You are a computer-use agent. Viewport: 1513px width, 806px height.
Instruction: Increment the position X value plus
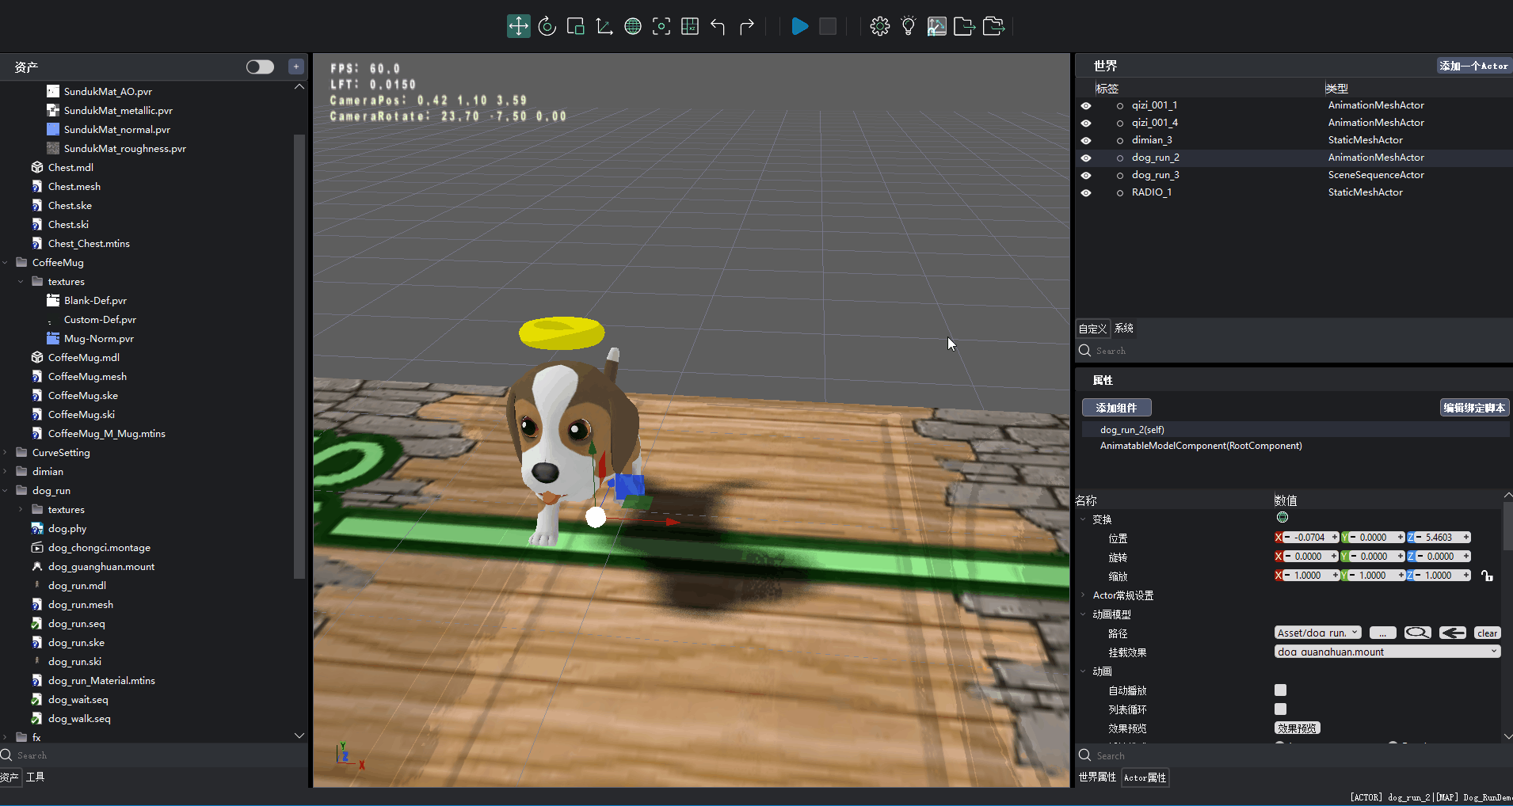(x=1334, y=537)
